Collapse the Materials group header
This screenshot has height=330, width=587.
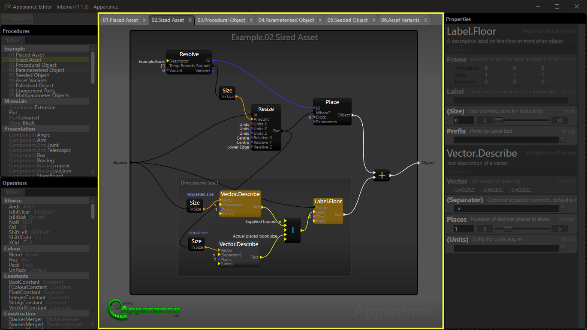tap(15, 101)
